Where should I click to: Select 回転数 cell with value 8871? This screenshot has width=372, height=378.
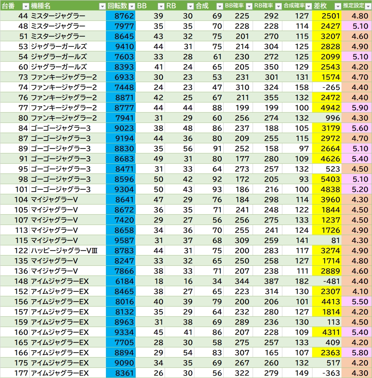(121, 98)
